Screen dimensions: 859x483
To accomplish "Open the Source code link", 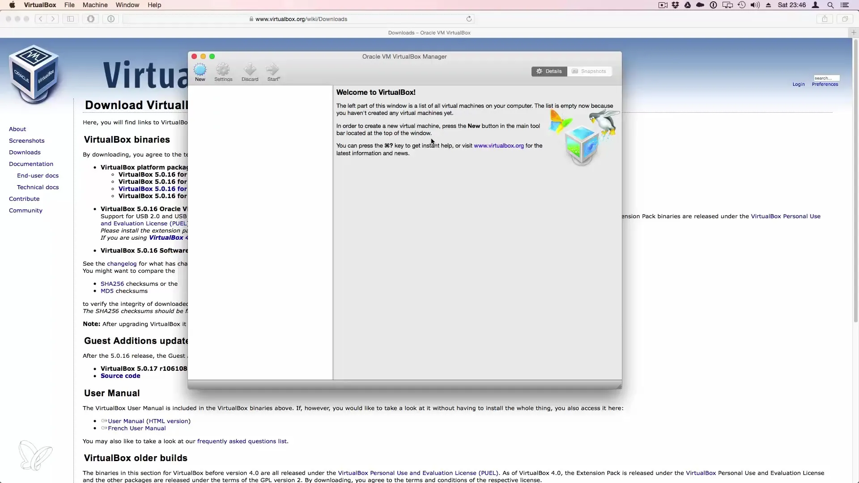I will click(x=120, y=376).
